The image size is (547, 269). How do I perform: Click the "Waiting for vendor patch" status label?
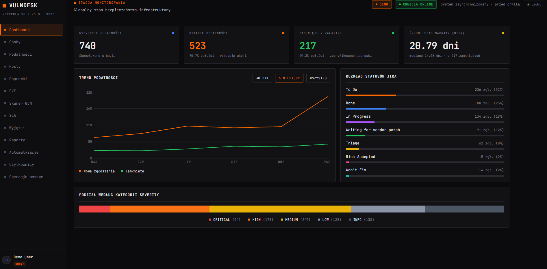coord(373,130)
